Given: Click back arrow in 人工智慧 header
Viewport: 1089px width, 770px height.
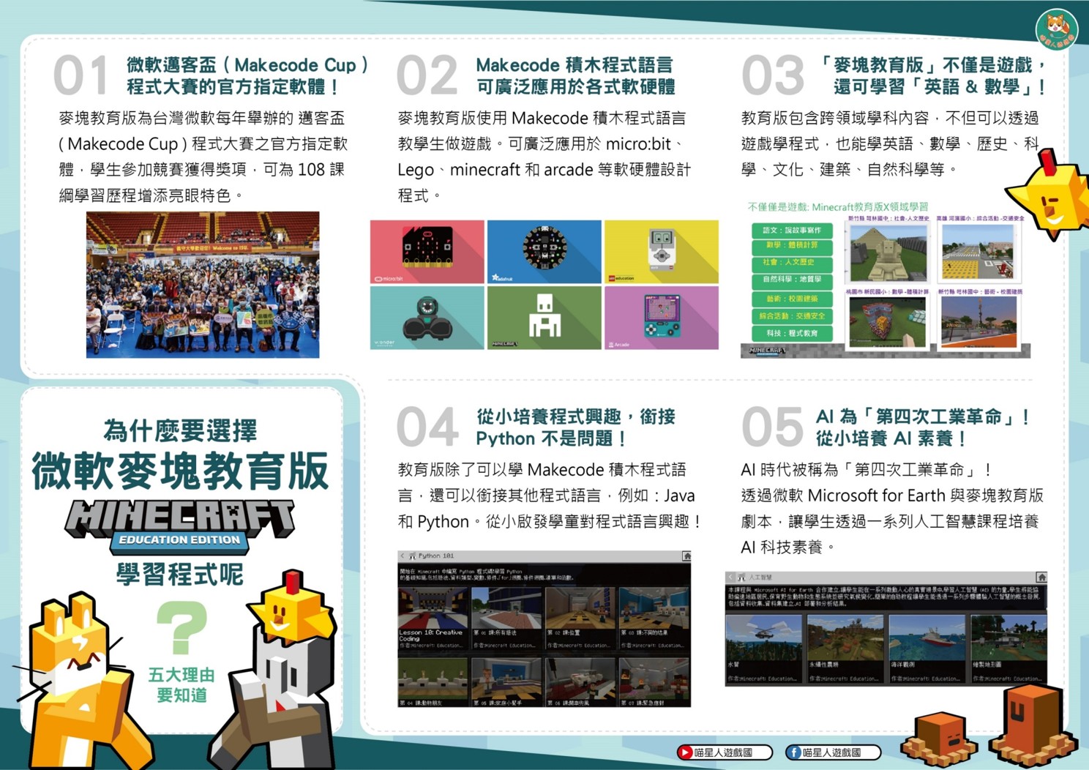Looking at the screenshot, I should (x=730, y=577).
